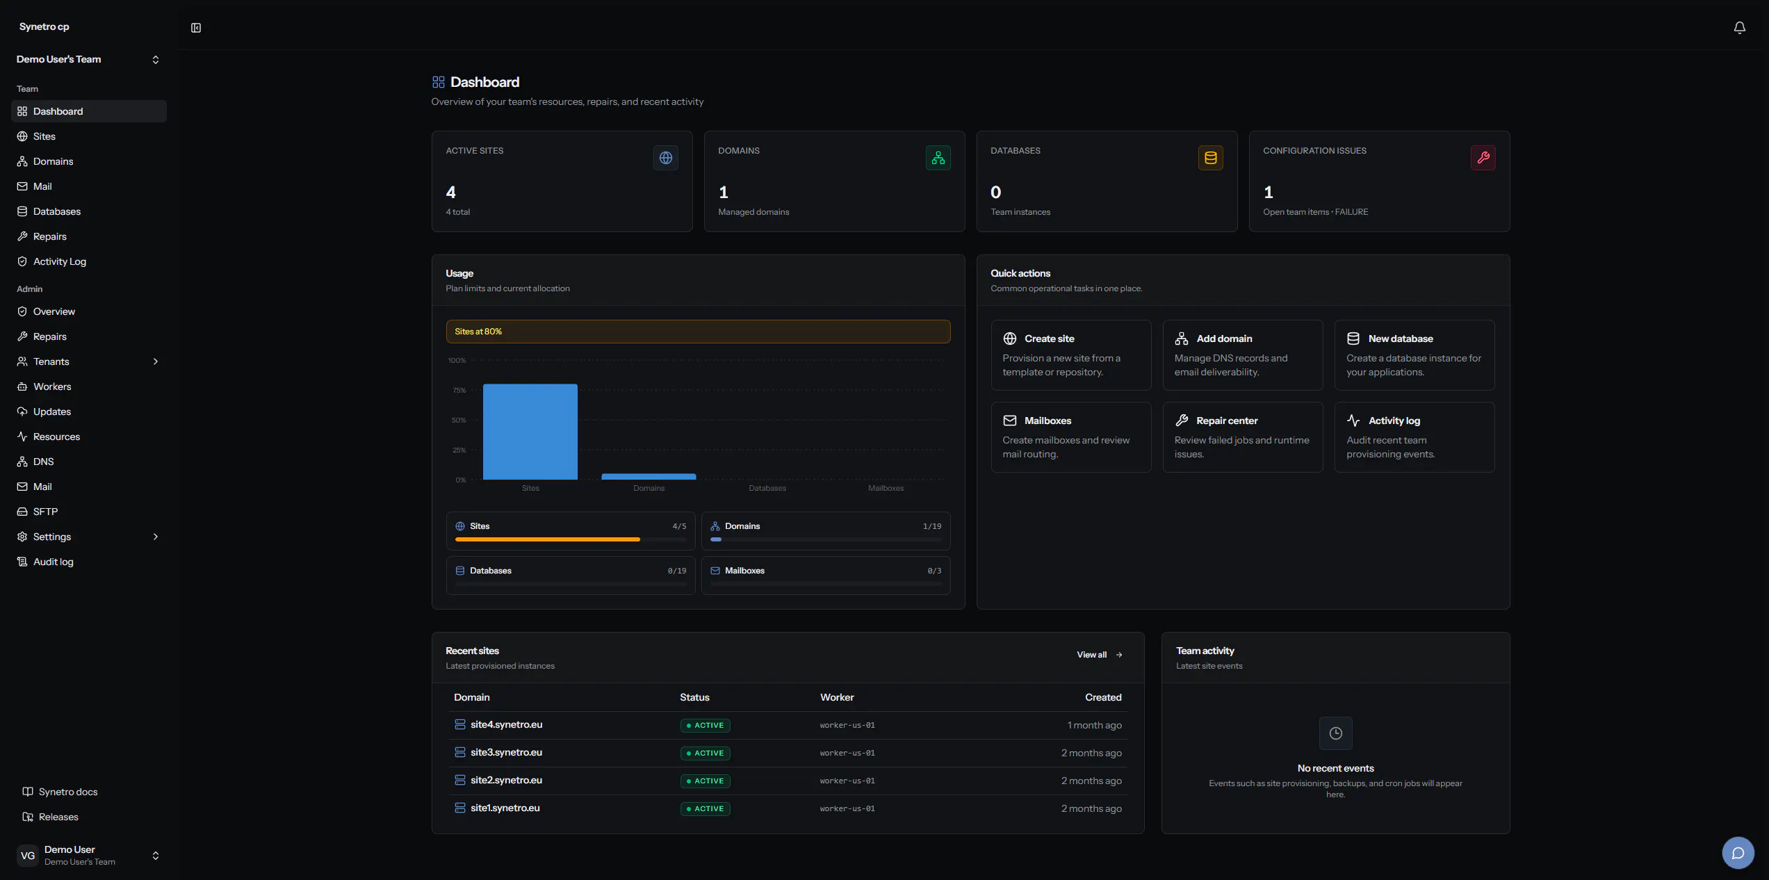Image resolution: width=1769 pixels, height=880 pixels.
Task: Open Mail under the Team section
Action: pos(89,186)
